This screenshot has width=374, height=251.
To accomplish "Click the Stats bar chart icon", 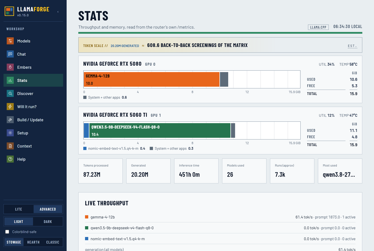I will click(10, 80).
